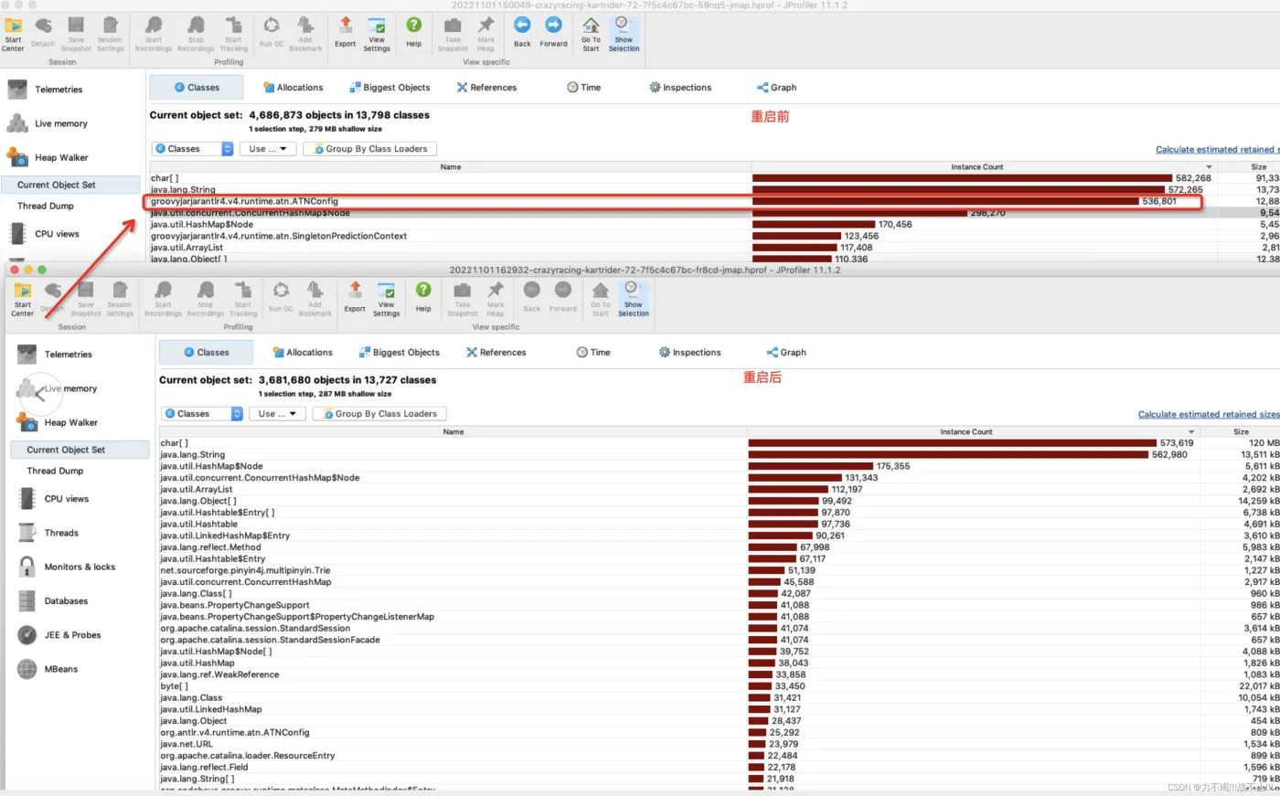Open View Settings in bottom window toolbar
1280x796 pixels.
pyautogui.click(x=386, y=300)
